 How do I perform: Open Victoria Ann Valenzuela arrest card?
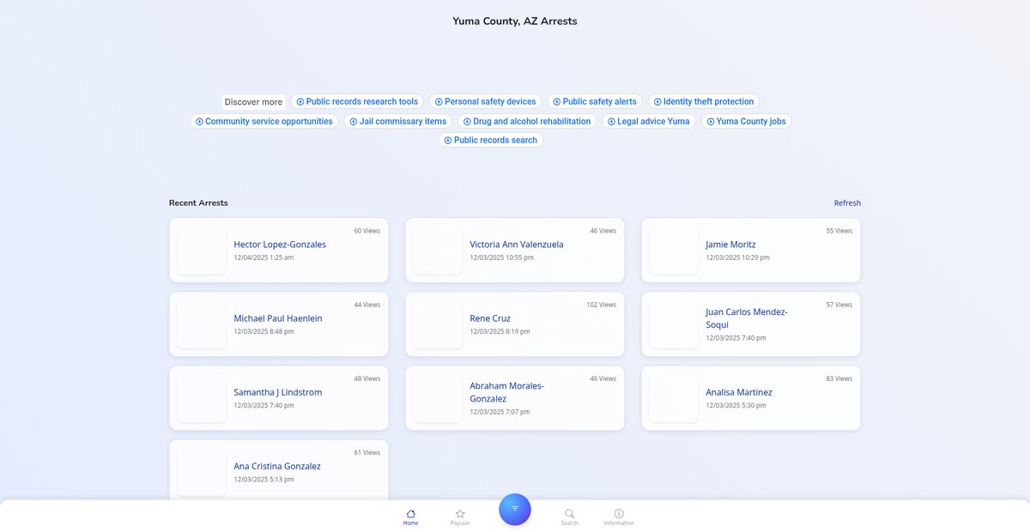(x=516, y=245)
